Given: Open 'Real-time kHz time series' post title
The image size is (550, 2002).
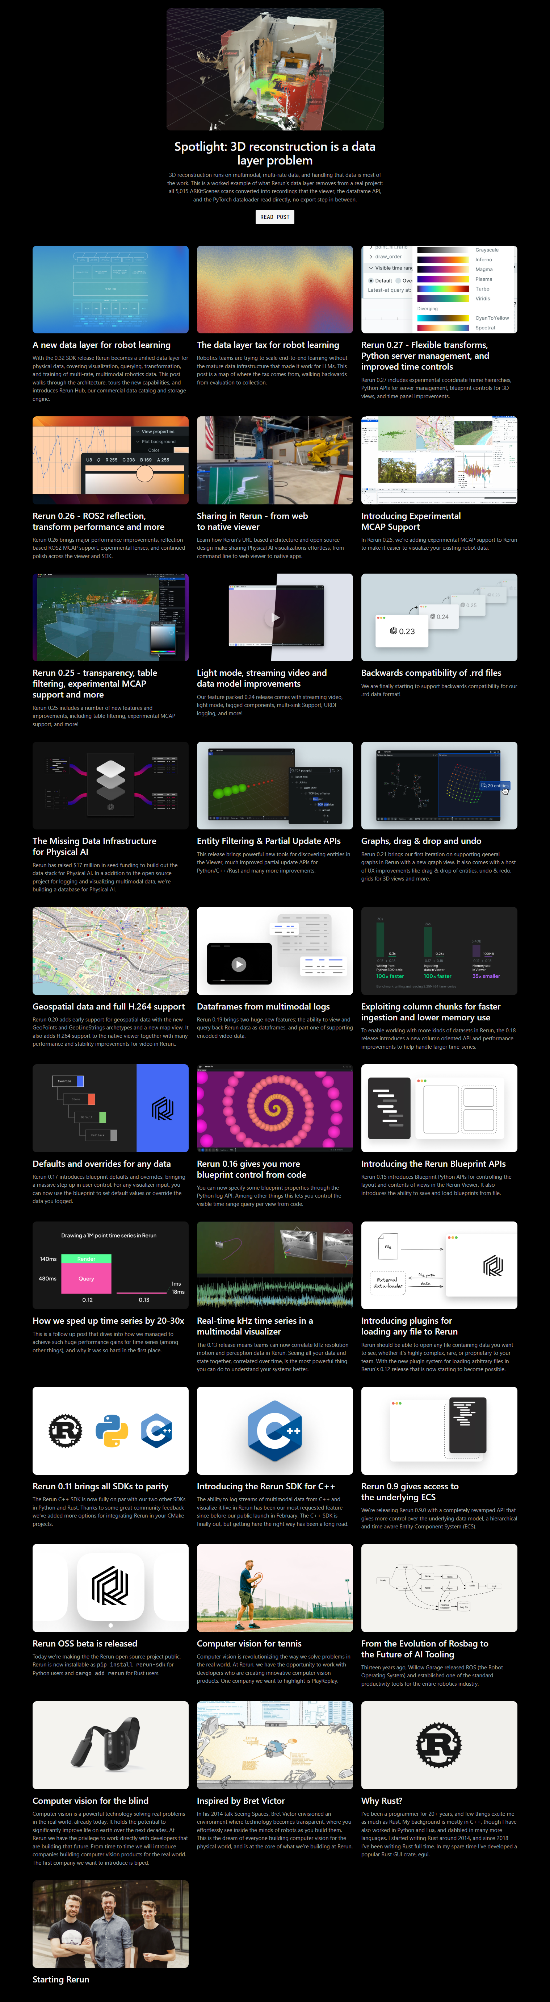Looking at the screenshot, I should (255, 1327).
